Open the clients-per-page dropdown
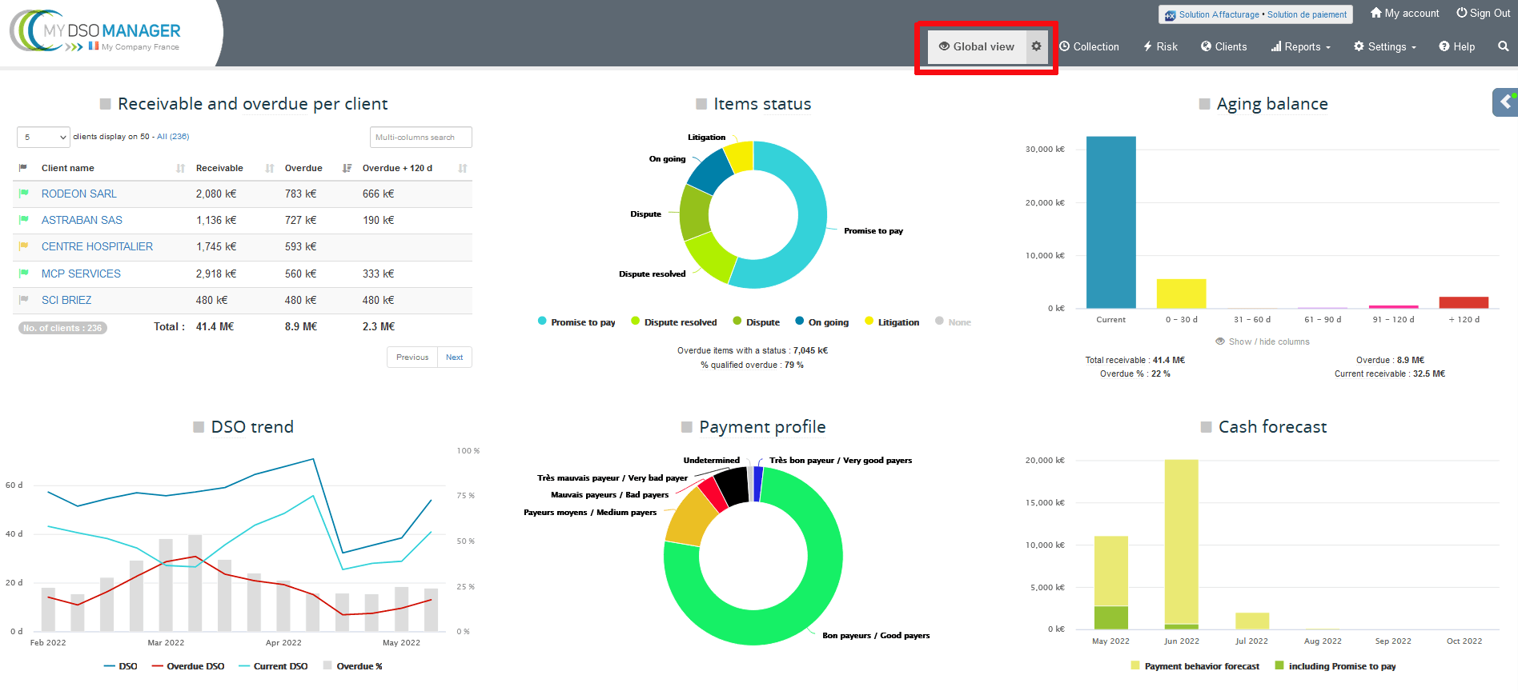 coord(43,138)
